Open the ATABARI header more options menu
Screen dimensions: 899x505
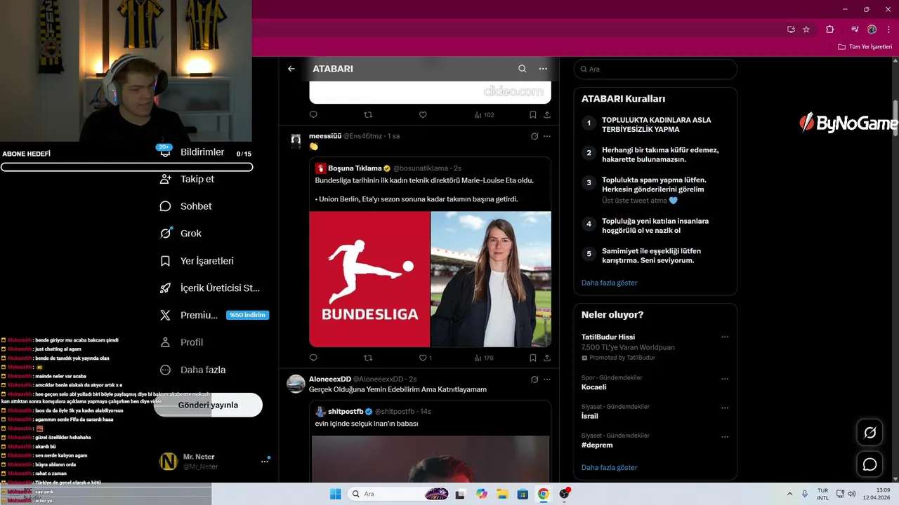click(x=543, y=69)
